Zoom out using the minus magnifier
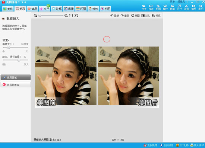205x148 pixels. tap(35, 16)
